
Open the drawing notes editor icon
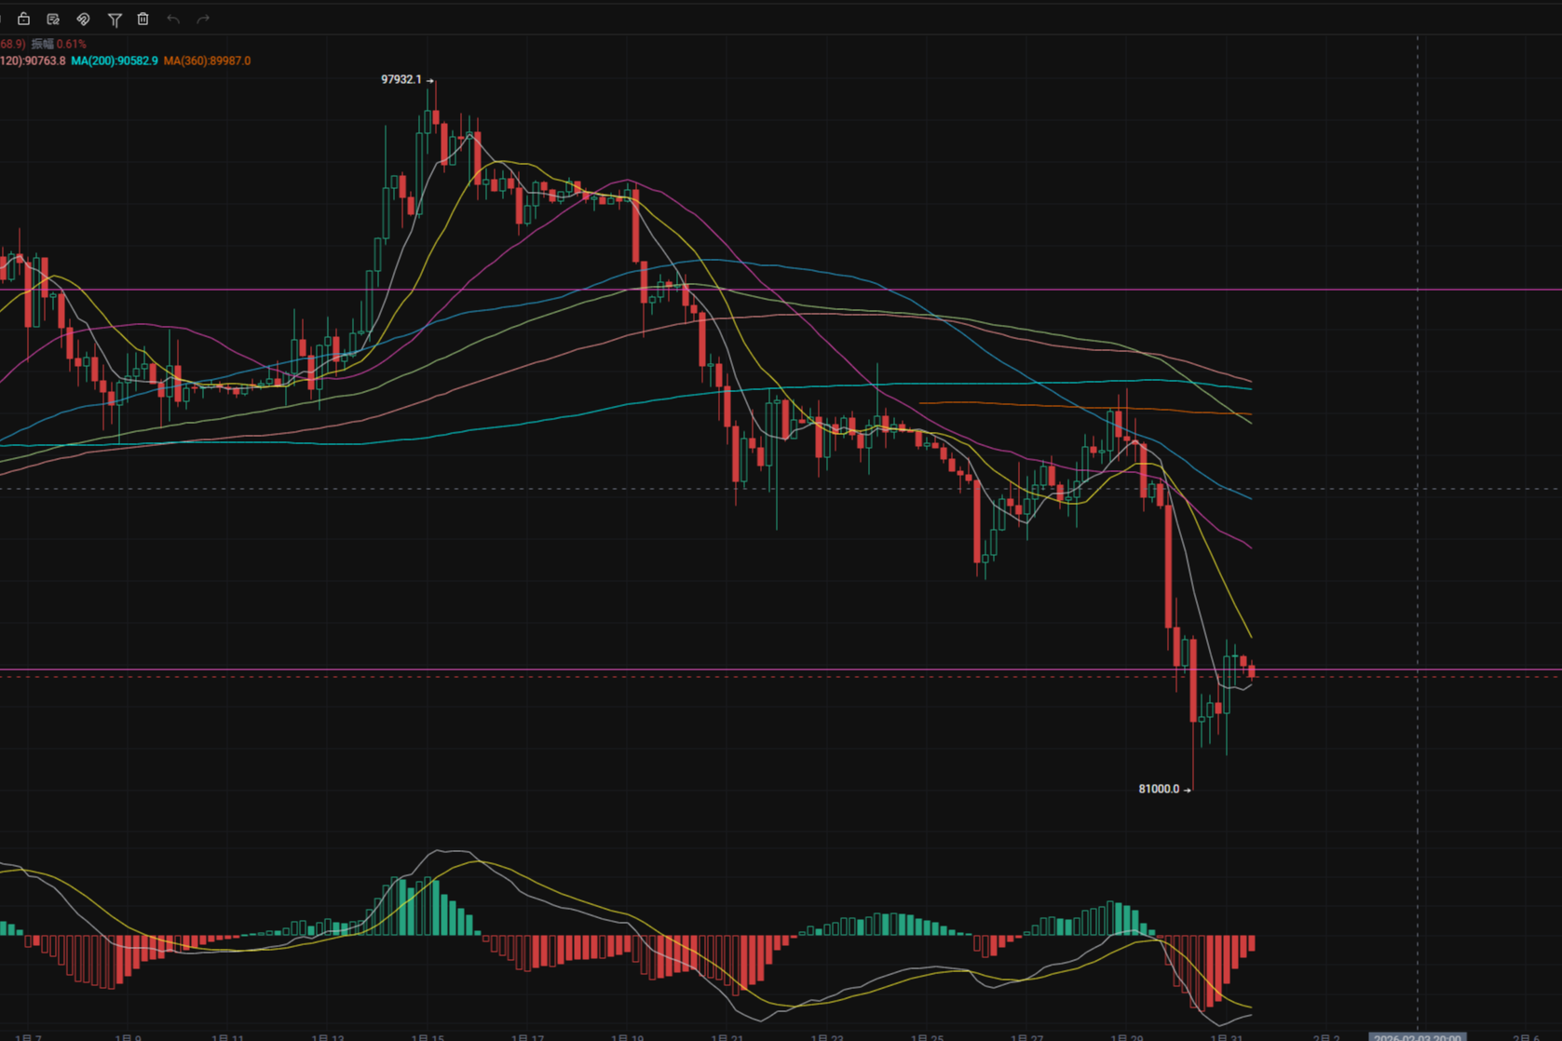tap(52, 19)
